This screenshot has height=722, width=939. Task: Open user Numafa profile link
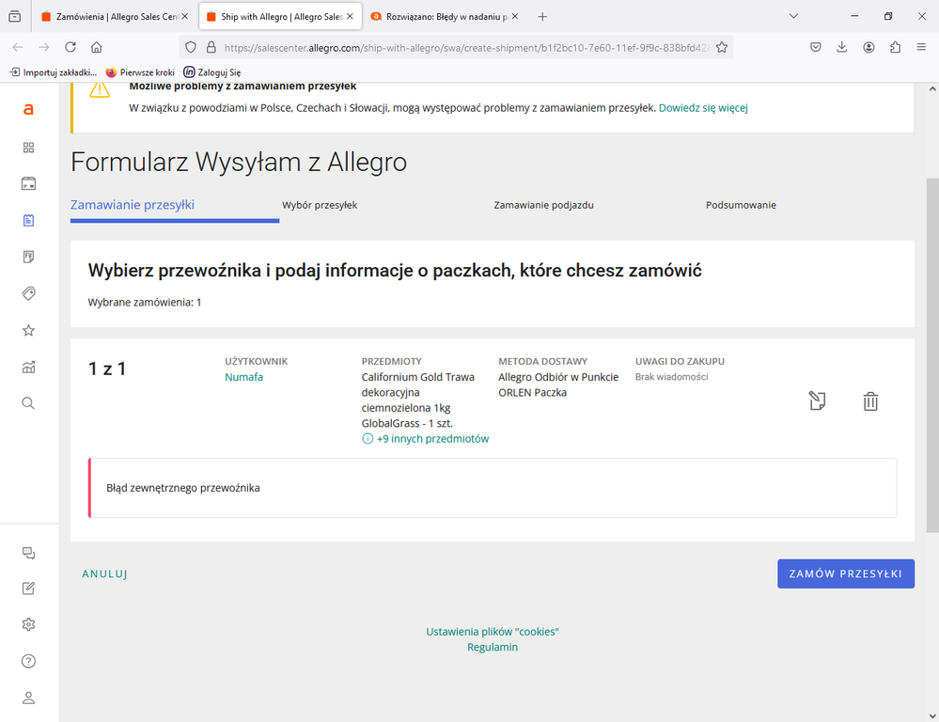click(243, 377)
